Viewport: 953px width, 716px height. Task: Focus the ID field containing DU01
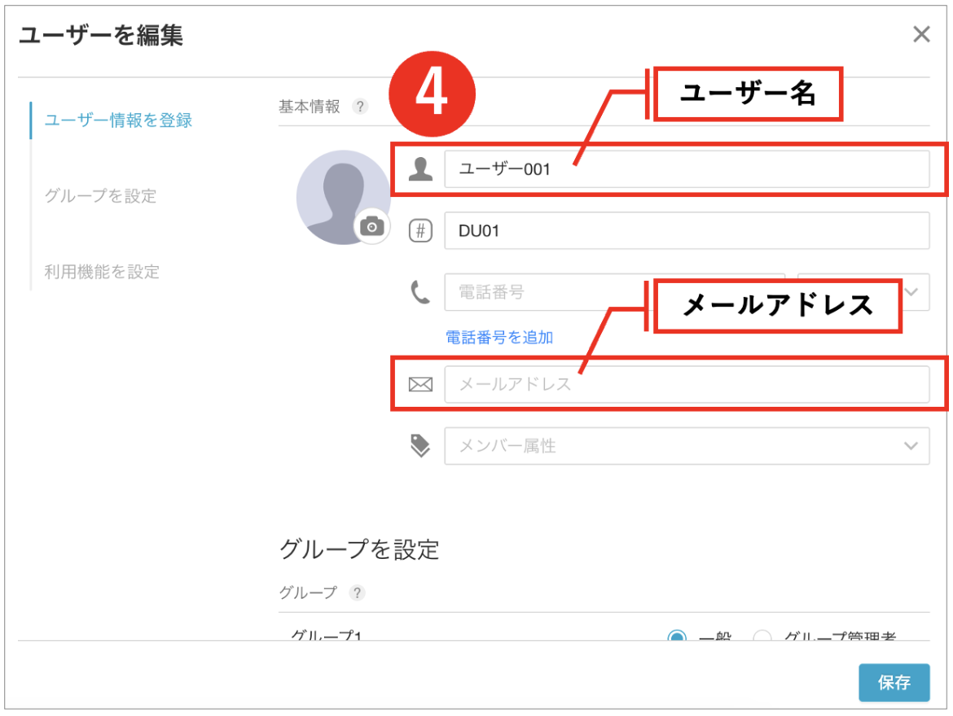(x=687, y=231)
